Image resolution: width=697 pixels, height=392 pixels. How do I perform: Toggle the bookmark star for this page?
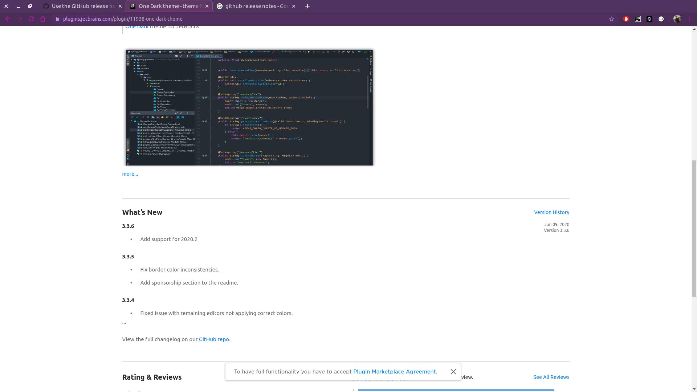[x=611, y=19]
